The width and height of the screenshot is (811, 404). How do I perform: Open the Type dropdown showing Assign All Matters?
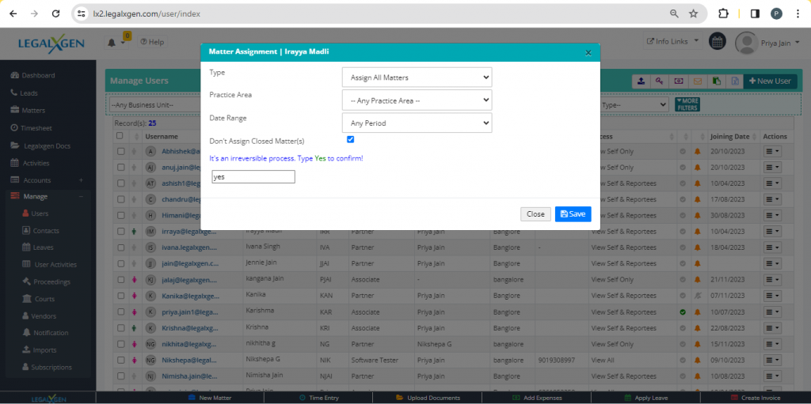click(x=417, y=77)
